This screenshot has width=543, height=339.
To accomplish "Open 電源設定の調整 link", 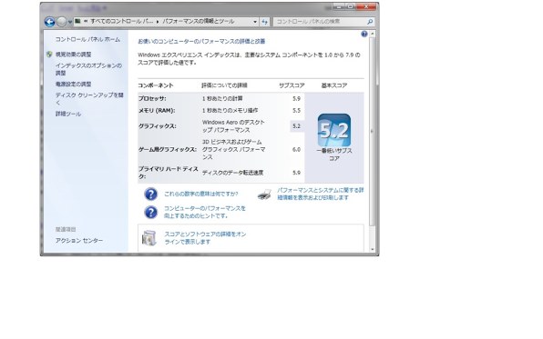I will [74, 84].
